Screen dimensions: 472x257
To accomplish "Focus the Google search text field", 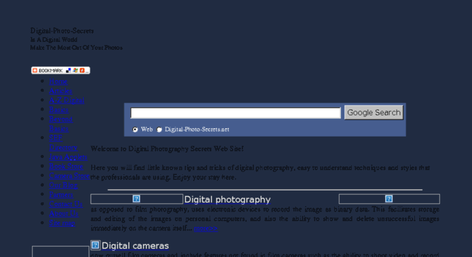I will [x=236, y=113].
